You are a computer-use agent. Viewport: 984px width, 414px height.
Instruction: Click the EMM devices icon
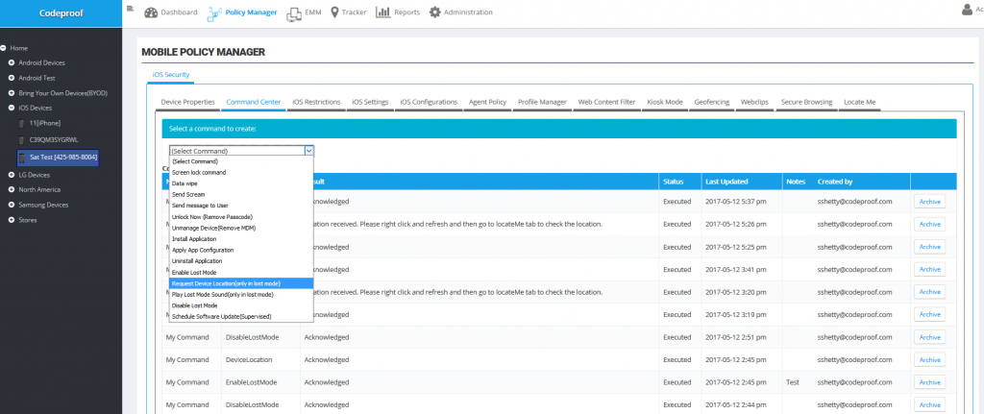pyautogui.click(x=294, y=13)
